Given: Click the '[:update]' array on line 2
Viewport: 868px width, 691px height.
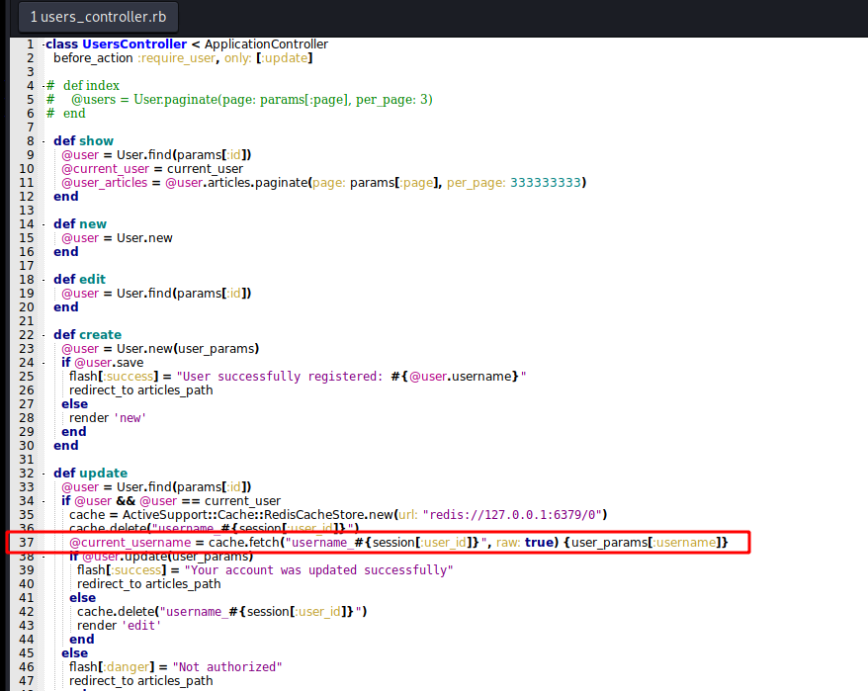Looking at the screenshot, I should [x=285, y=58].
